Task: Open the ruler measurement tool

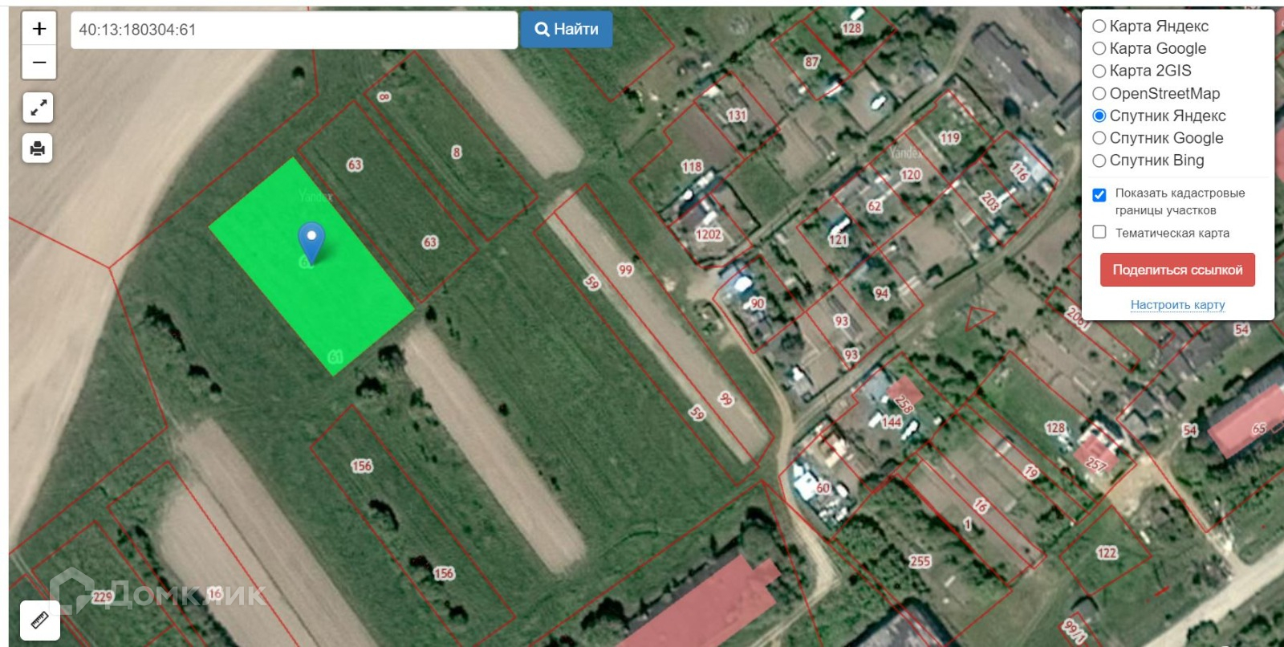Action: (x=39, y=620)
